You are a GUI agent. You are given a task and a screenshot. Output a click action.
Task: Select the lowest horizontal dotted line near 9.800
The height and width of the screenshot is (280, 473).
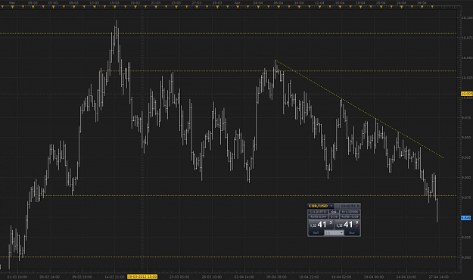click(x=228, y=257)
